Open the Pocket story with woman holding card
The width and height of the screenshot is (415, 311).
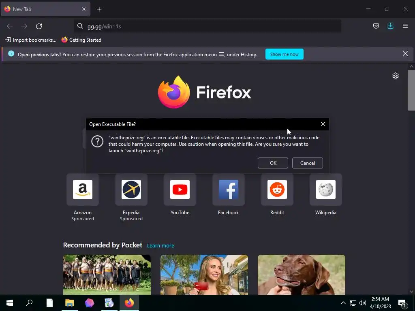click(x=204, y=275)
